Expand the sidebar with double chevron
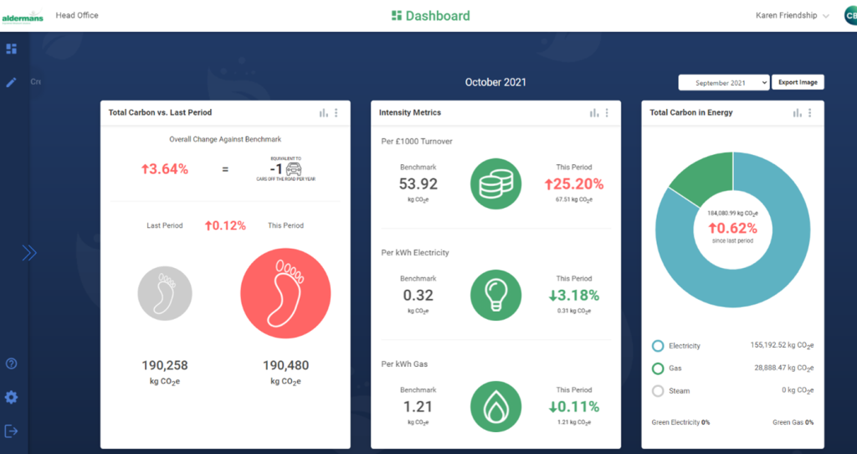Screen dimensions: 857x454 (x=29, y=253)
